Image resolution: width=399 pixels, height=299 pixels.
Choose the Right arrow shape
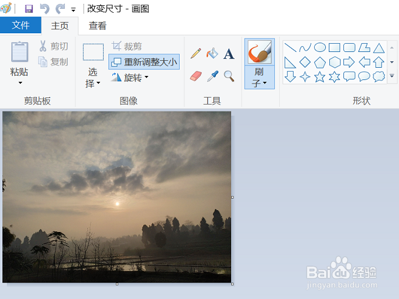(x=349, y=62)
